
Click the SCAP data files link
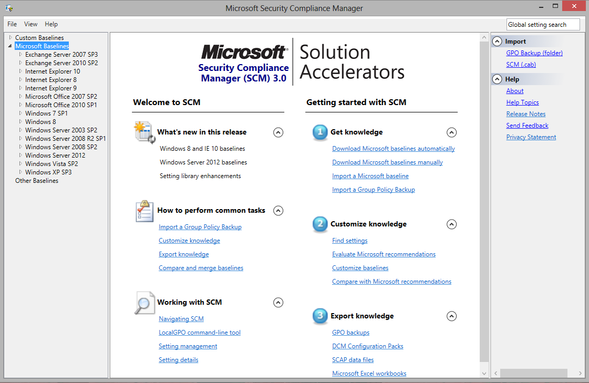(x=353, y=359)
